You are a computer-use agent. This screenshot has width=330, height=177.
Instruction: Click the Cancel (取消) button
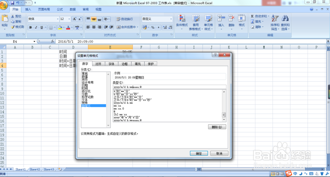pyautogui.click(x=219, y=154)
